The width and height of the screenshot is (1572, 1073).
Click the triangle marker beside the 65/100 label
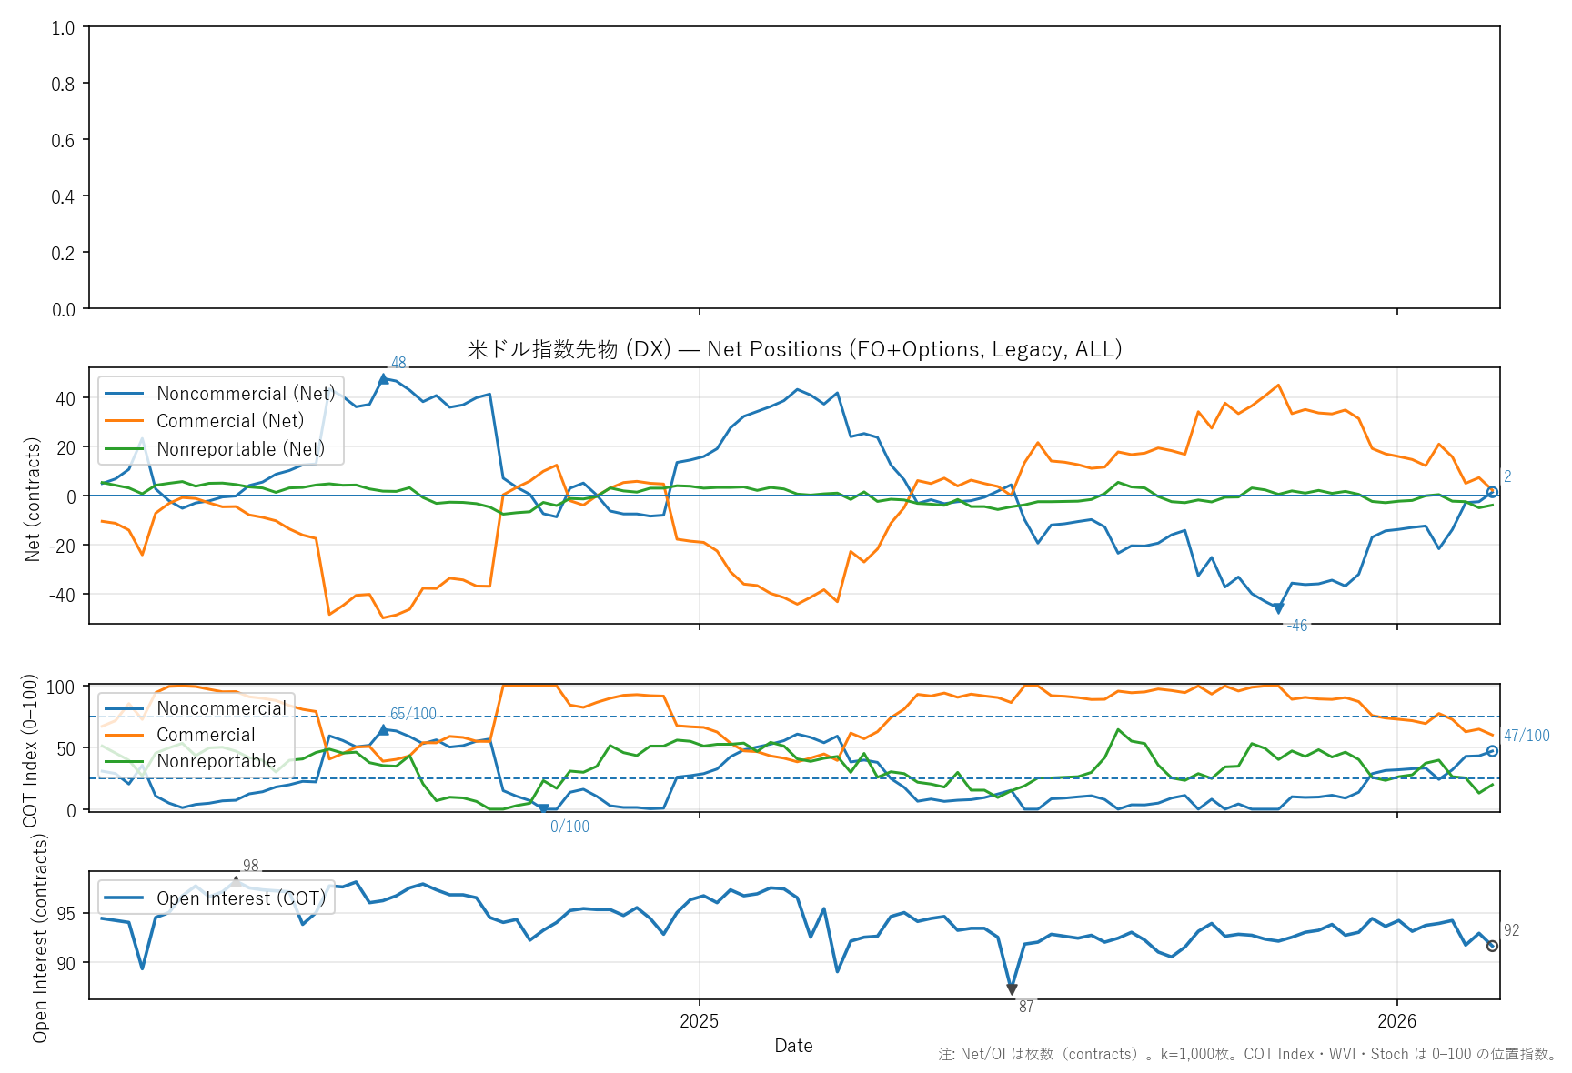coord(383,729)
